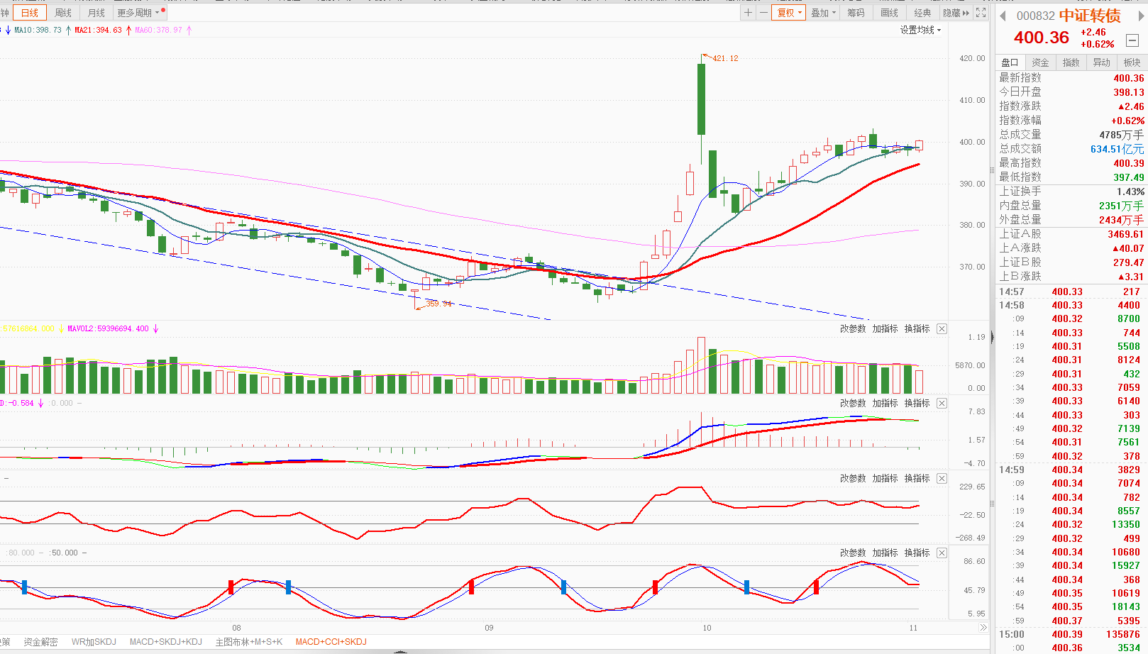Switch to the 周线 weekly chart tab
This screenshot has height=654, width=1148.
tap(63, 13)
